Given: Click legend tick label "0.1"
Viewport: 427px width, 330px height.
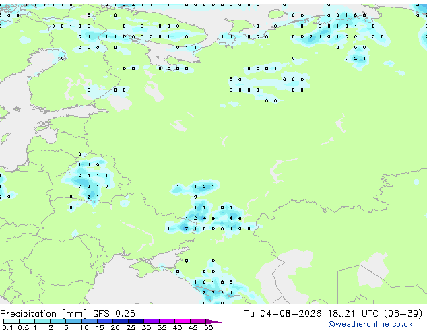Looking at the screenshot, I should (7, 327).
